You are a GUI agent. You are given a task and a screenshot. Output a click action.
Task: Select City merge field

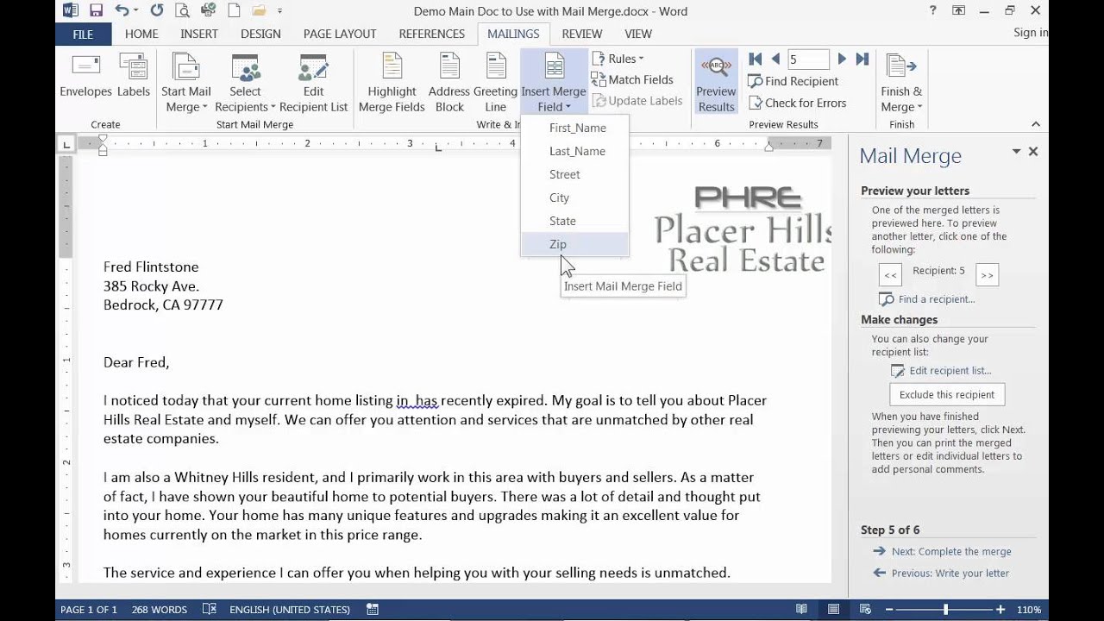coord(574,198)
